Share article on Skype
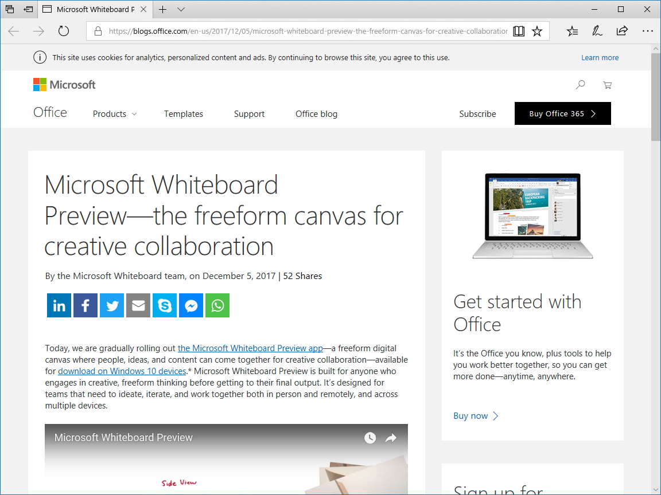The width and height of the screenshot is (661, 495). [165, 305]
